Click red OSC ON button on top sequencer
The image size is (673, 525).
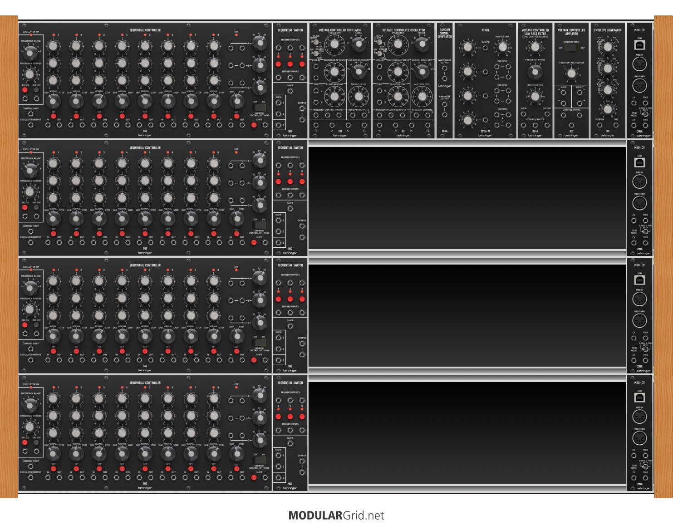coord(25,90)
